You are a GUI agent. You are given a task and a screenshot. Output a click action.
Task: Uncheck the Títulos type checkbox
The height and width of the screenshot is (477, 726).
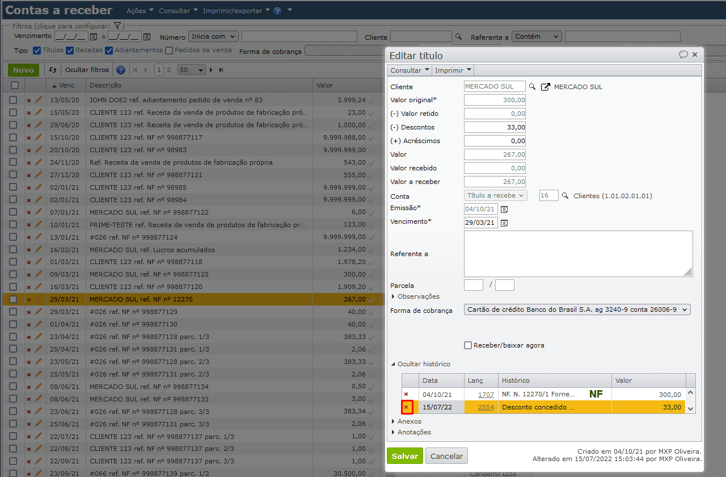37,51
